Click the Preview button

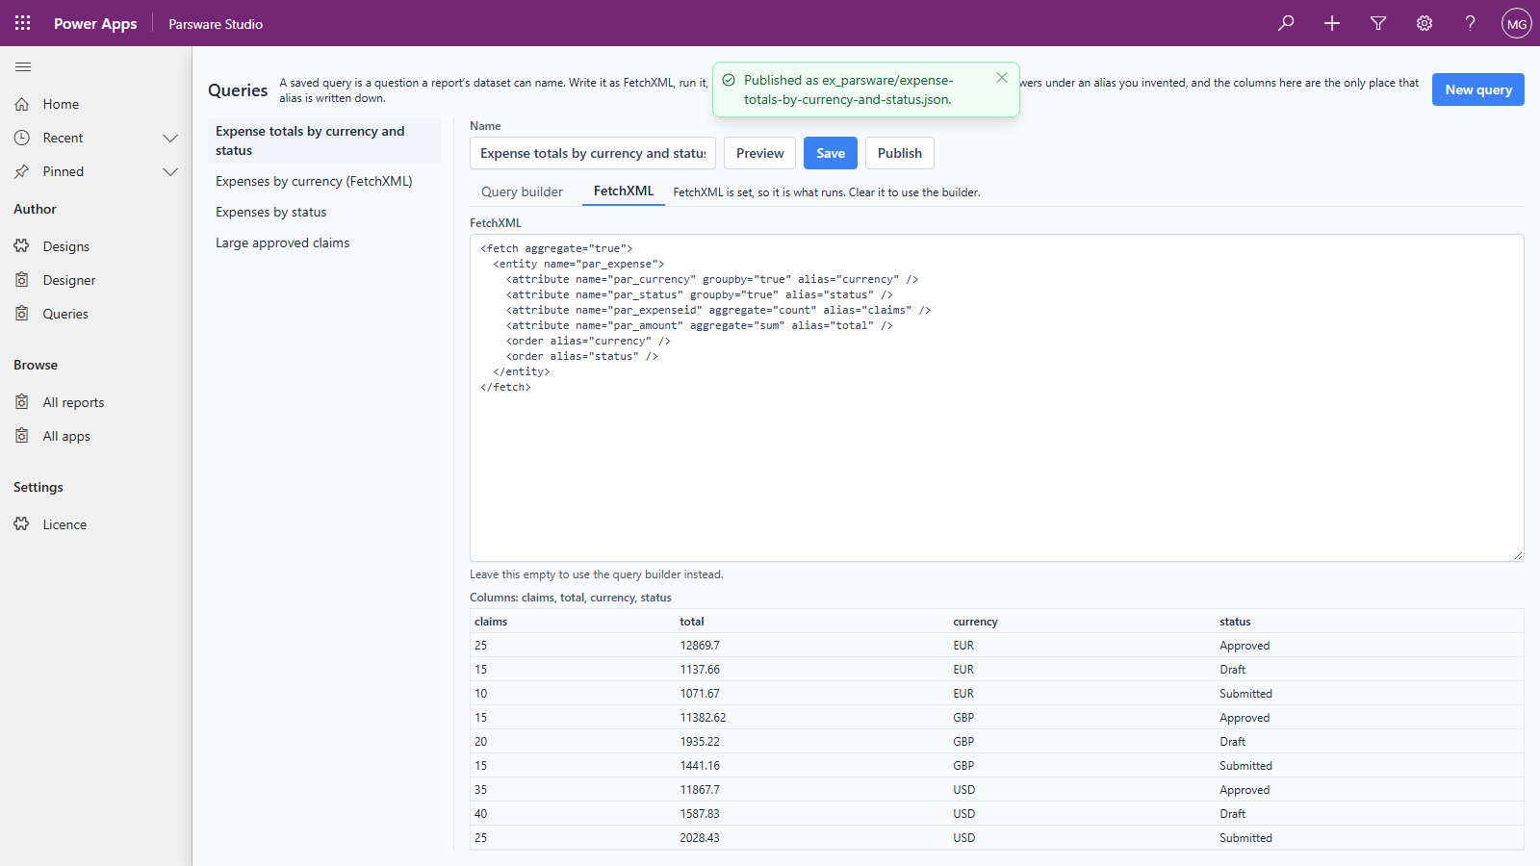pos(760,153)
